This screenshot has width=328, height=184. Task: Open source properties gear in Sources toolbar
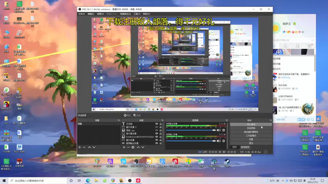click(133, 147)
